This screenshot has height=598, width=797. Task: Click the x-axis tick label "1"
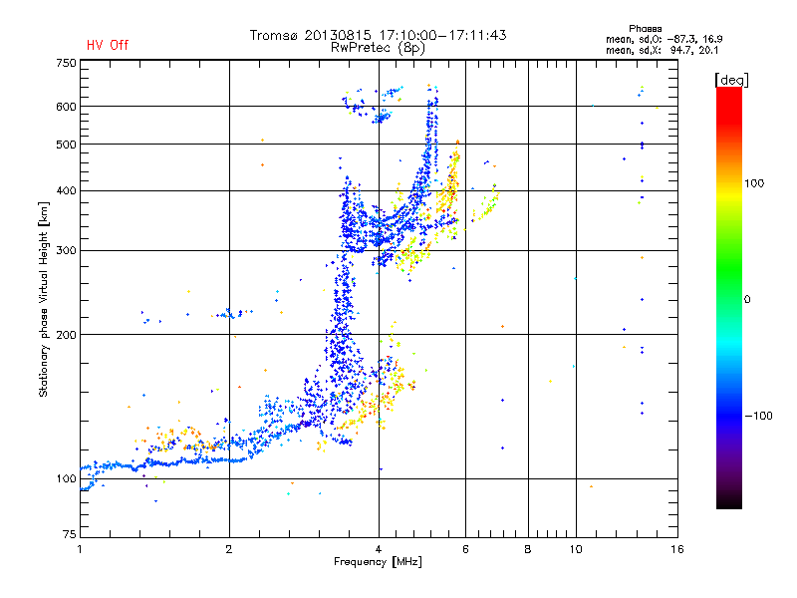pos(80,549)
